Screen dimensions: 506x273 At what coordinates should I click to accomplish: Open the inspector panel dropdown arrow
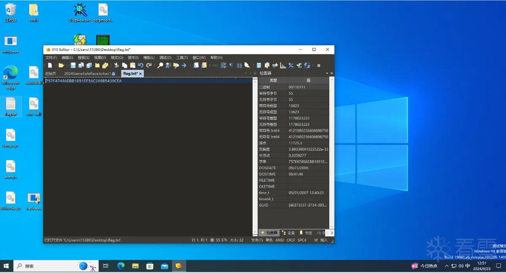point(327,73)
